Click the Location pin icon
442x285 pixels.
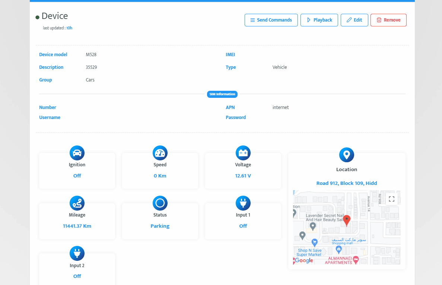pos(347,155)
